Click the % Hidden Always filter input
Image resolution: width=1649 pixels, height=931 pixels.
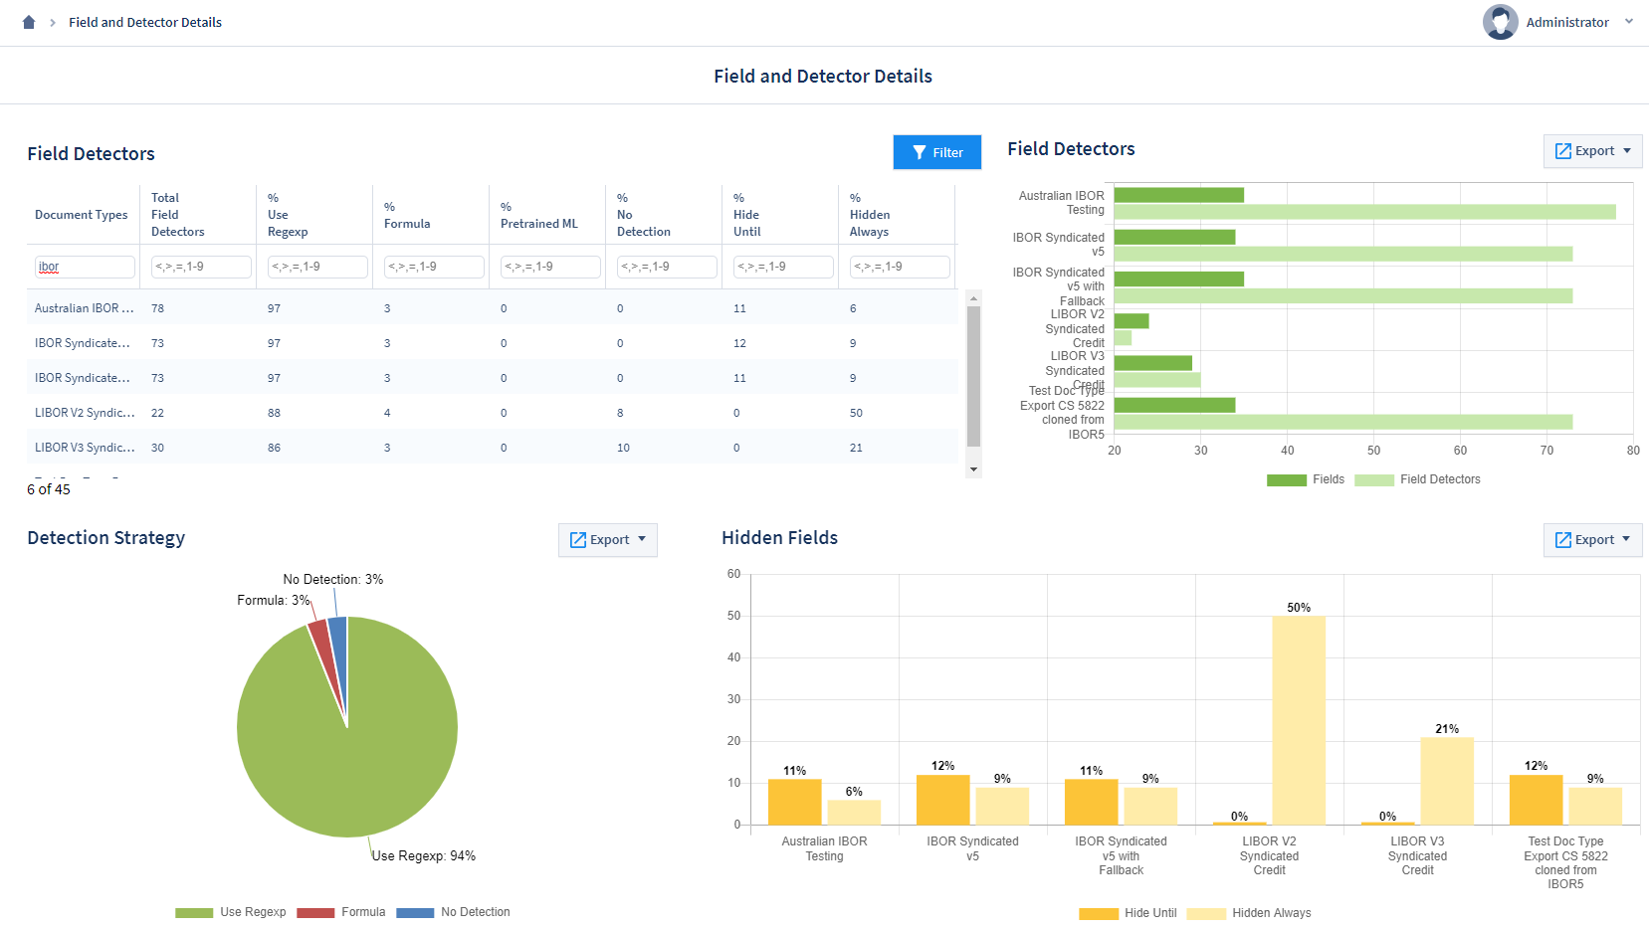[900, 267]
